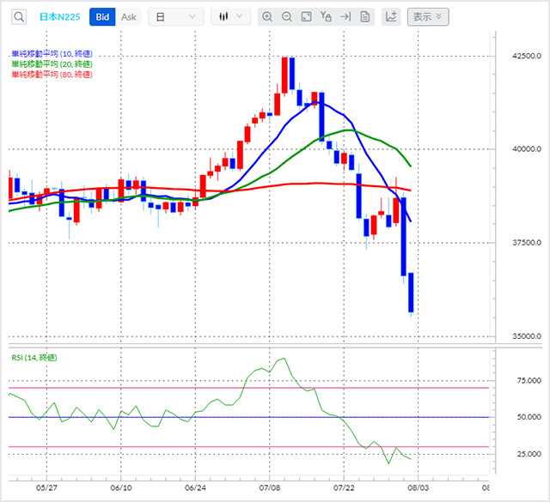Zoom out the chart

click(x=287, y=16)
